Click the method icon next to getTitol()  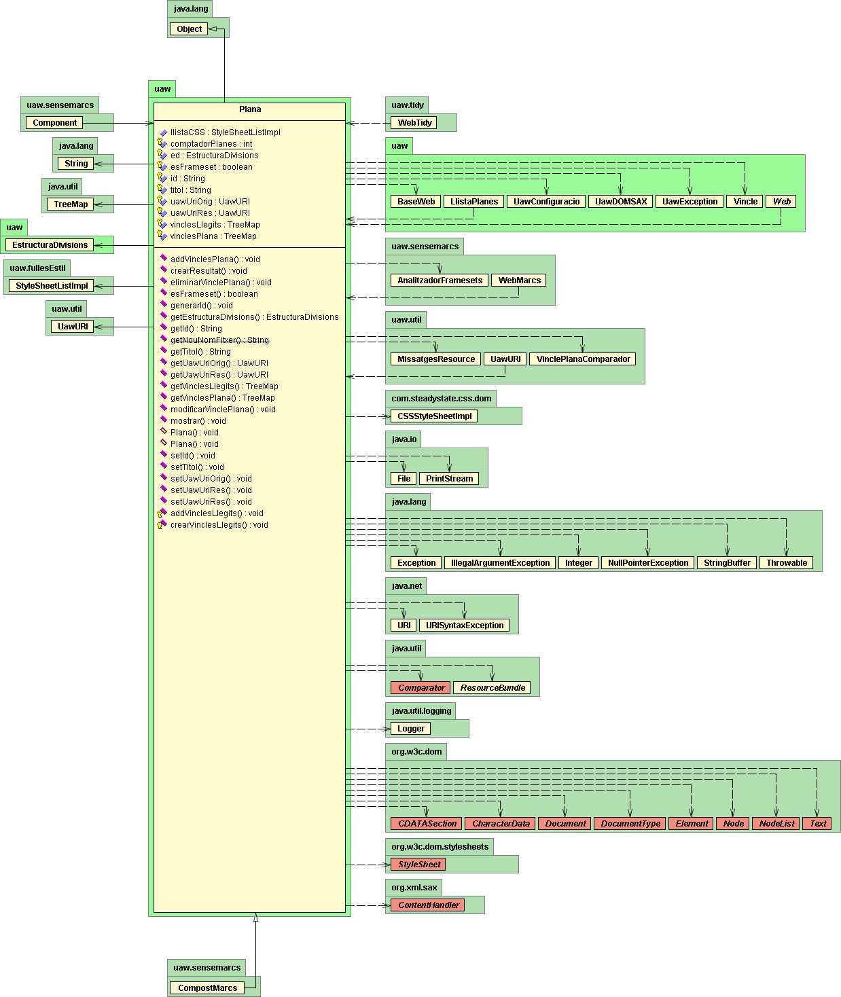(163, 350)
